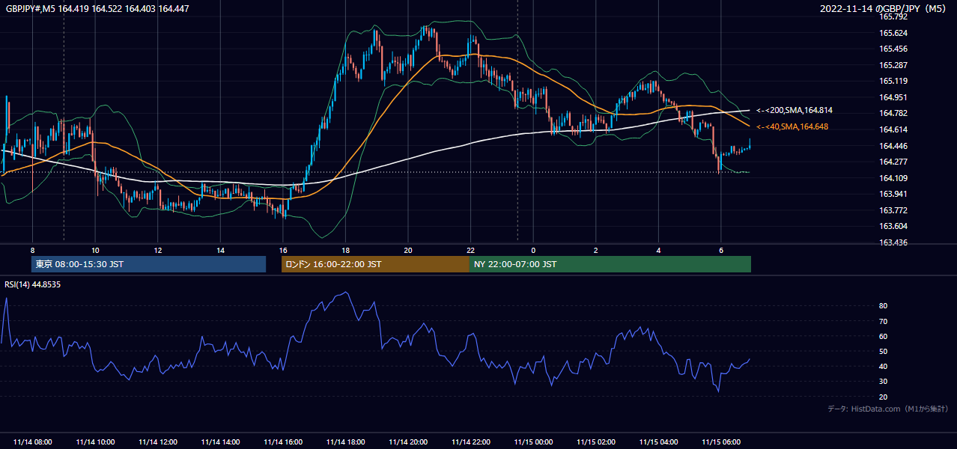Screen dimensions: 957x449
Task: Click the 11/14 12:00 date label
Action: 158,442
